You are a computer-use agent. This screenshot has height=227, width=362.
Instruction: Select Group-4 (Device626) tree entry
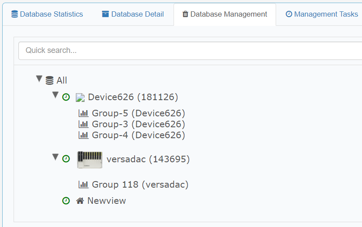[x=132, y=135]
